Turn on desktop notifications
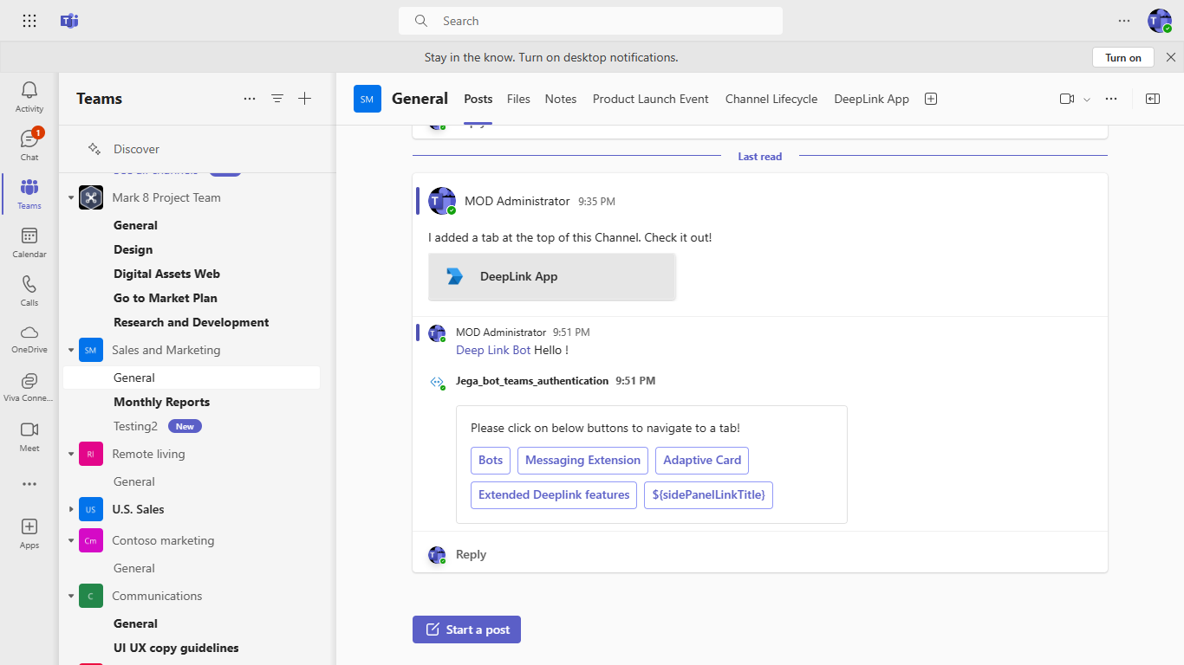This screenshot has height=665, width=1184. 1123,57
